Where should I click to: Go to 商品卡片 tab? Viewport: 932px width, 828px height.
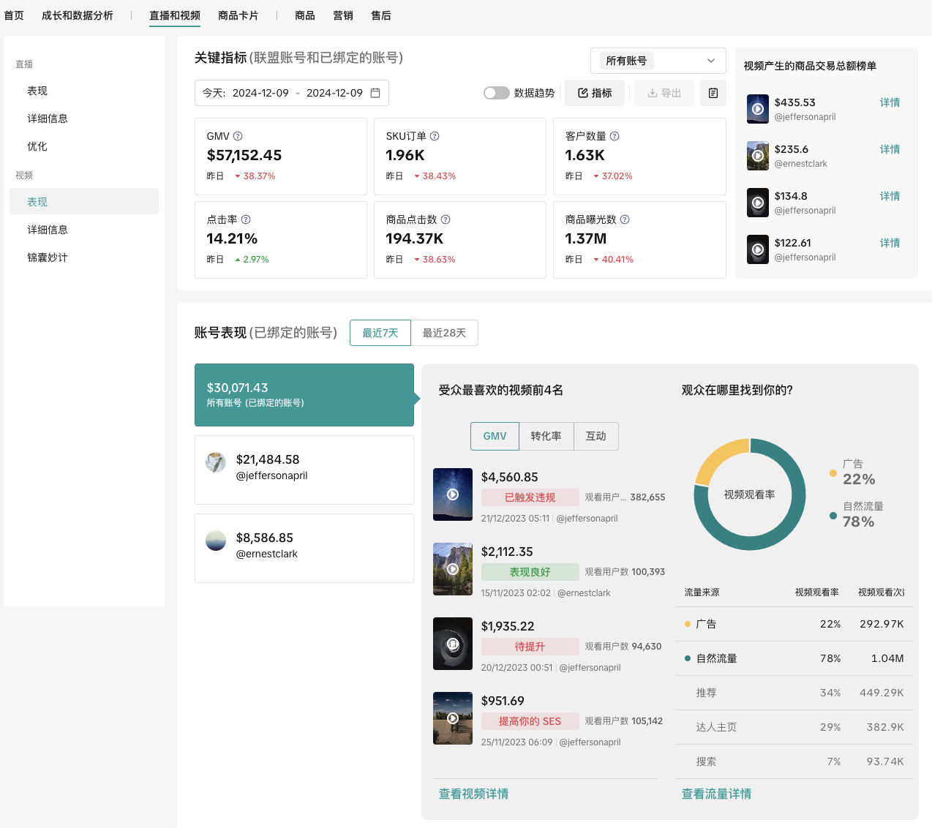pos(238,15)
